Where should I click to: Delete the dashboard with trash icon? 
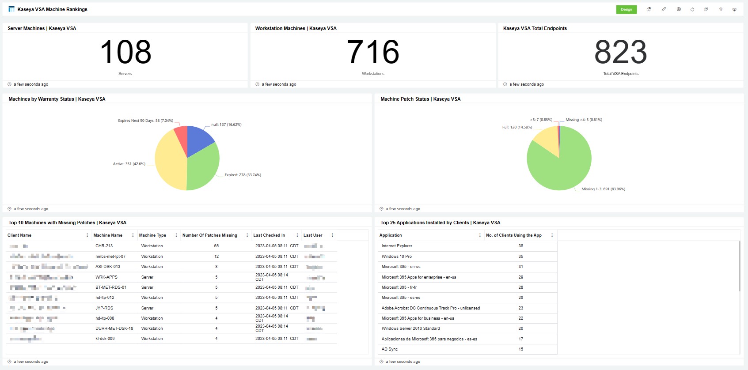point(721,9)
